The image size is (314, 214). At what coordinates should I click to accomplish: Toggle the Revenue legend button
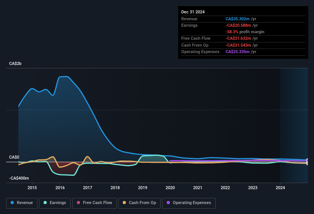point(22,203)
